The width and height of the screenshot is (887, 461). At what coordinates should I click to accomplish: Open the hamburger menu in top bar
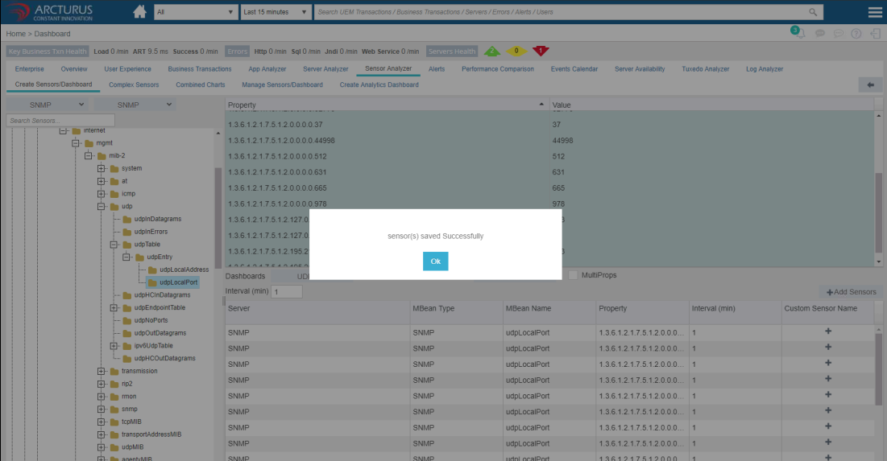(874, 12)
